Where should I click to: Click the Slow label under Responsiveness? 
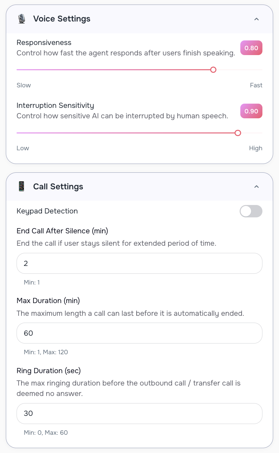tap(23, 85)
